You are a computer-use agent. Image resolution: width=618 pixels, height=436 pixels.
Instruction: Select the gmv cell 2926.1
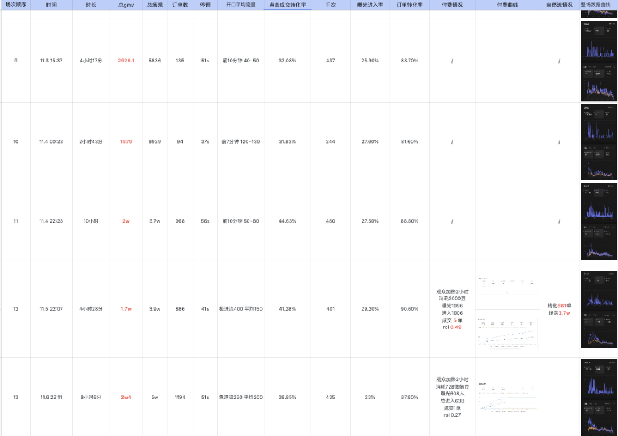(x=126, y=61)
